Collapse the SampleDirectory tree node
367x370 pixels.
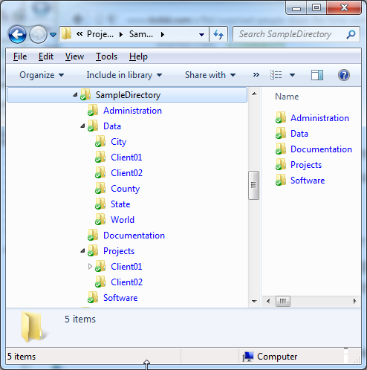click(75, 95)
